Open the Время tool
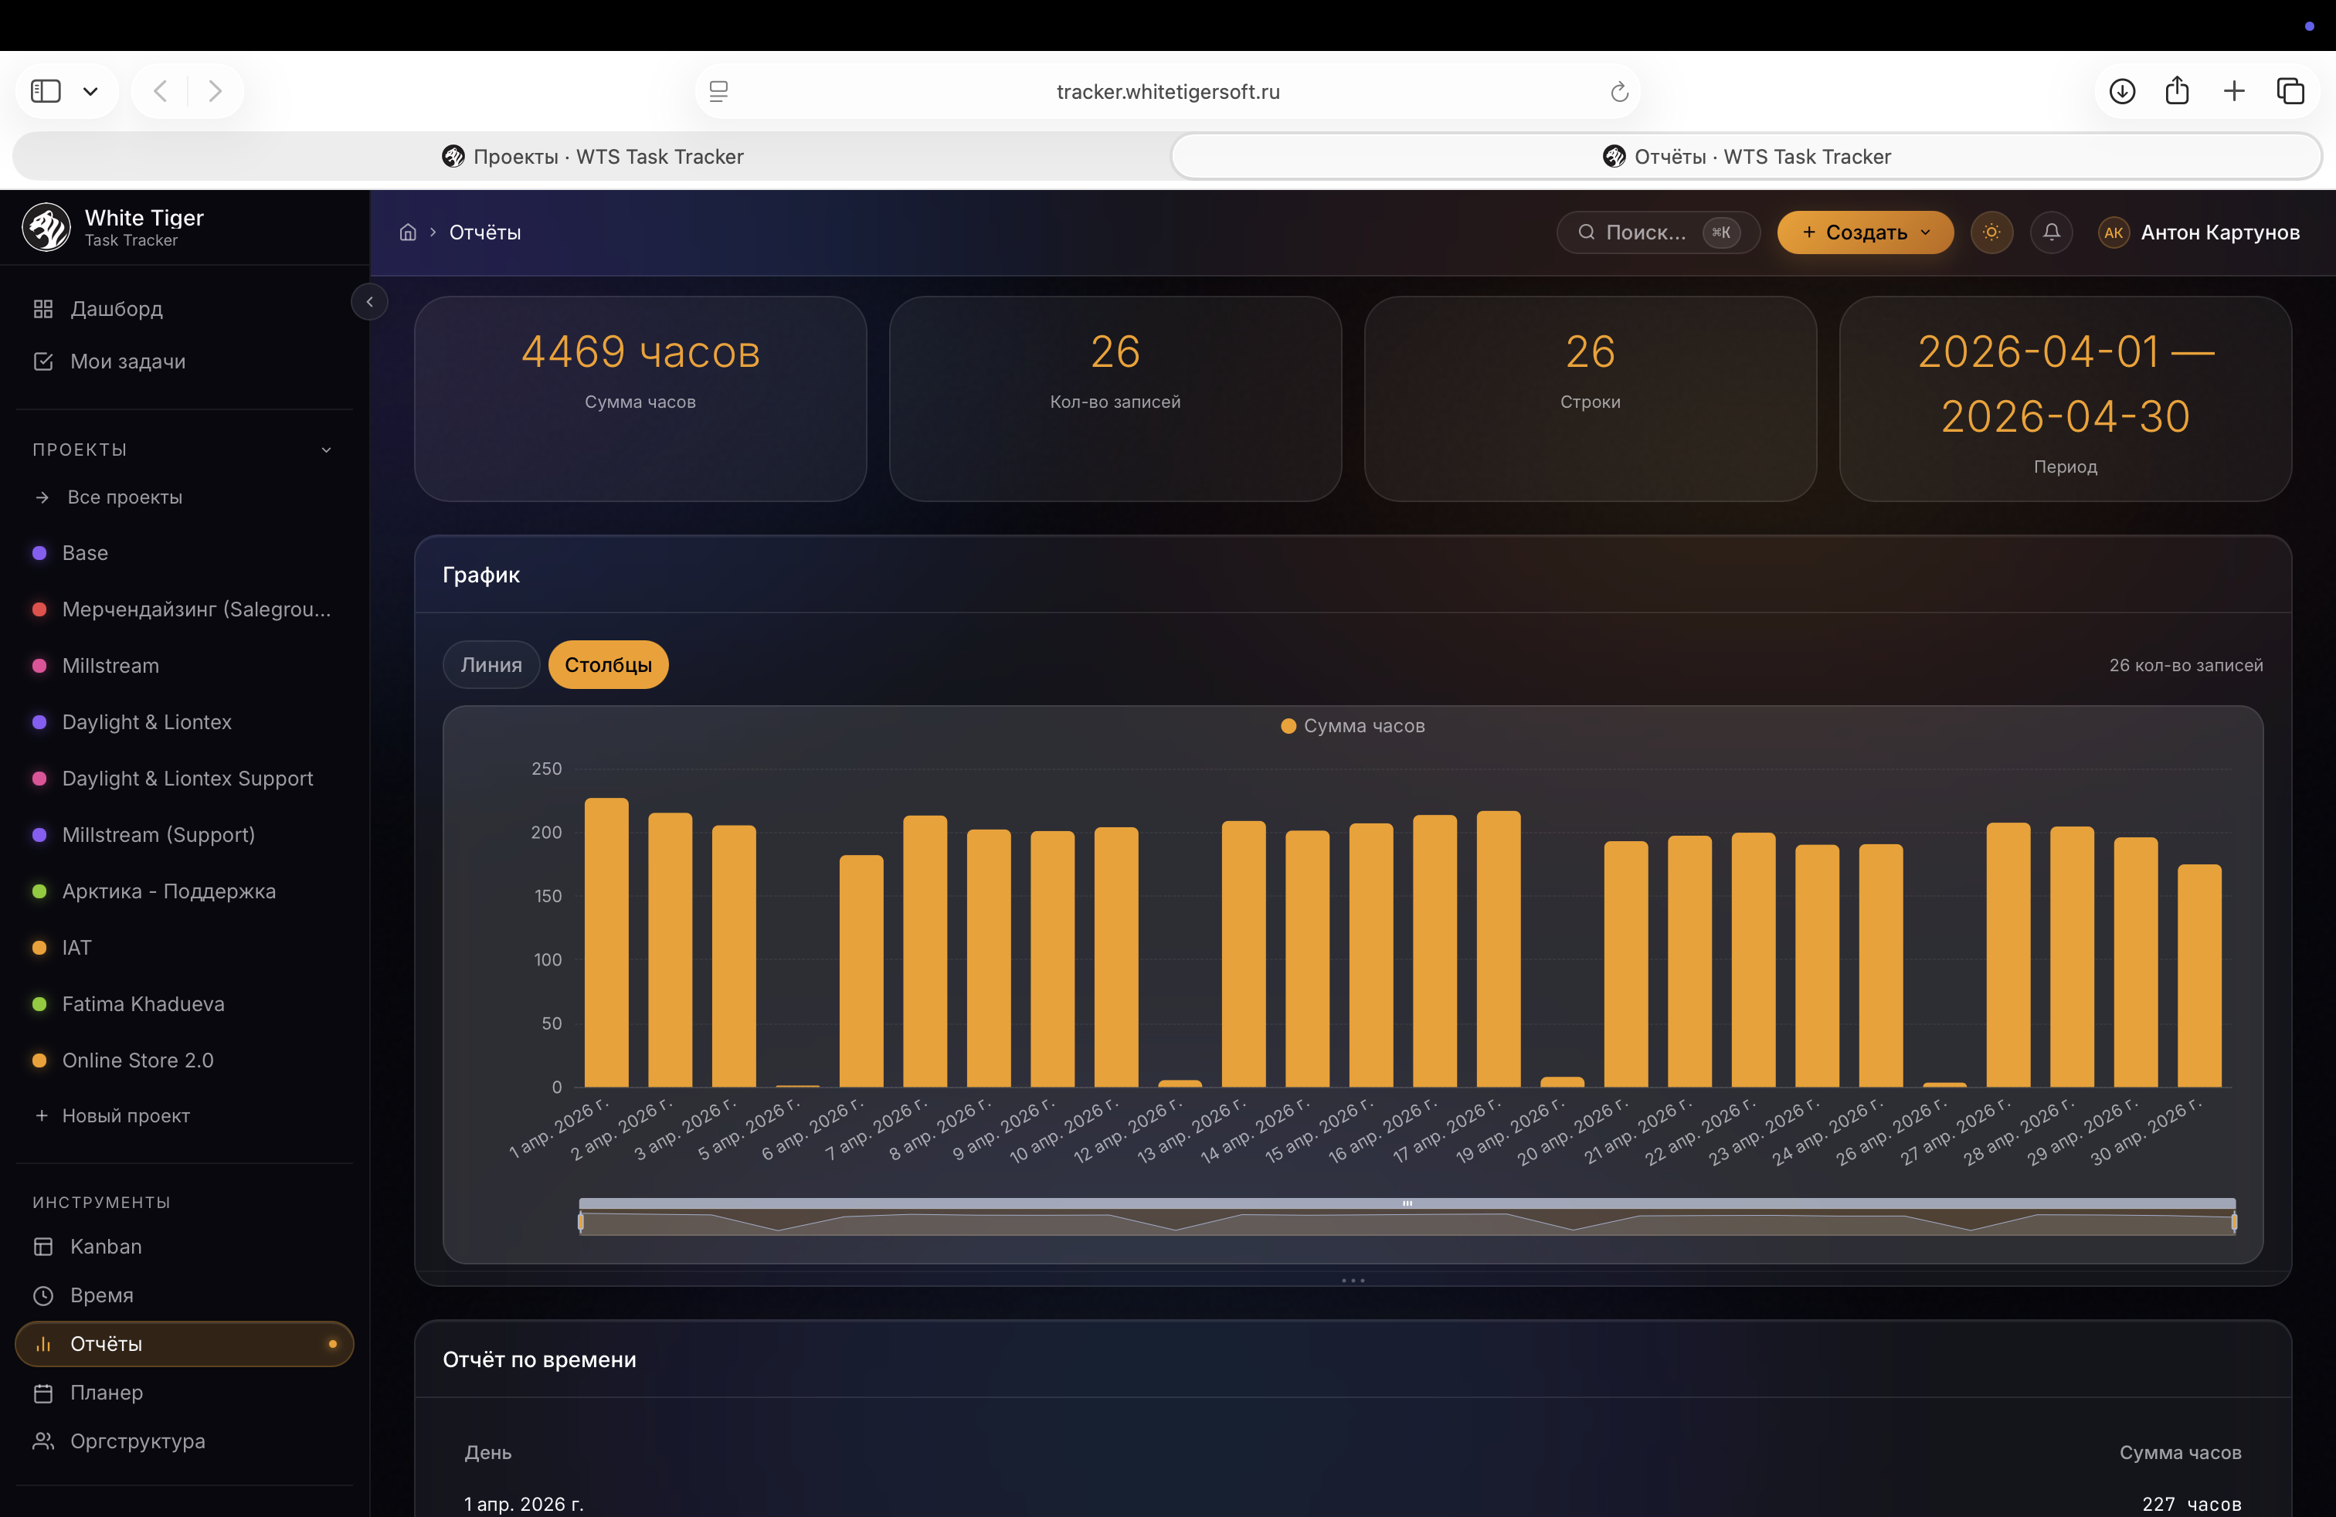Image resolution: width=2336 pixels, height=1517 pixels. (x=185, y=1296)
